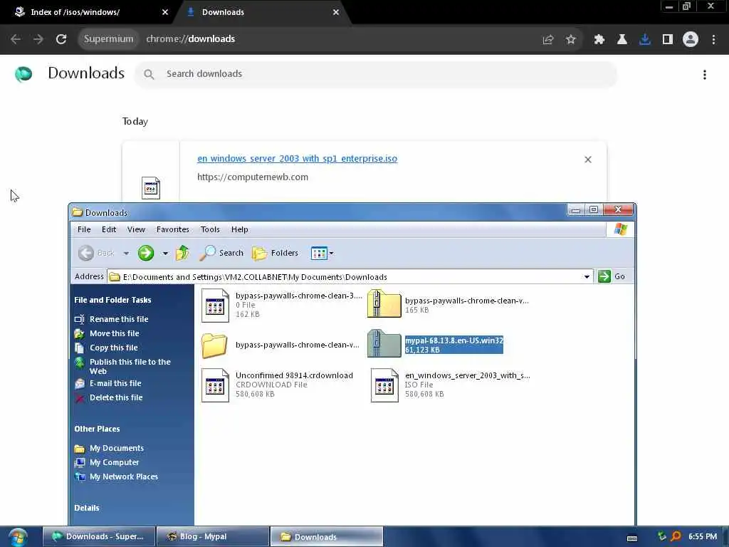Expand the Forward history dropdown arrow
This screenshot has width=729, height=547.
165,254
